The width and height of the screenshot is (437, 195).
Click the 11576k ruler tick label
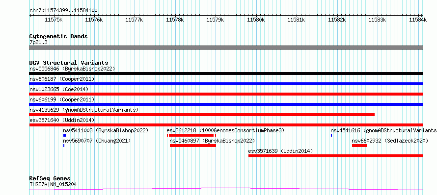coord(94,20)
